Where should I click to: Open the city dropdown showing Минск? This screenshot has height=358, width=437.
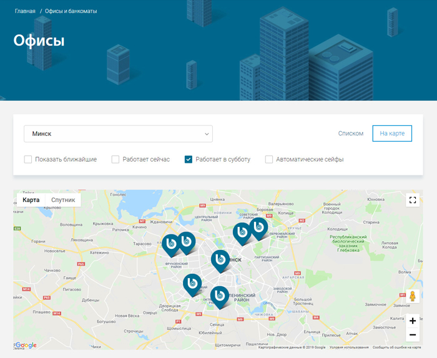tap(118, 133)
